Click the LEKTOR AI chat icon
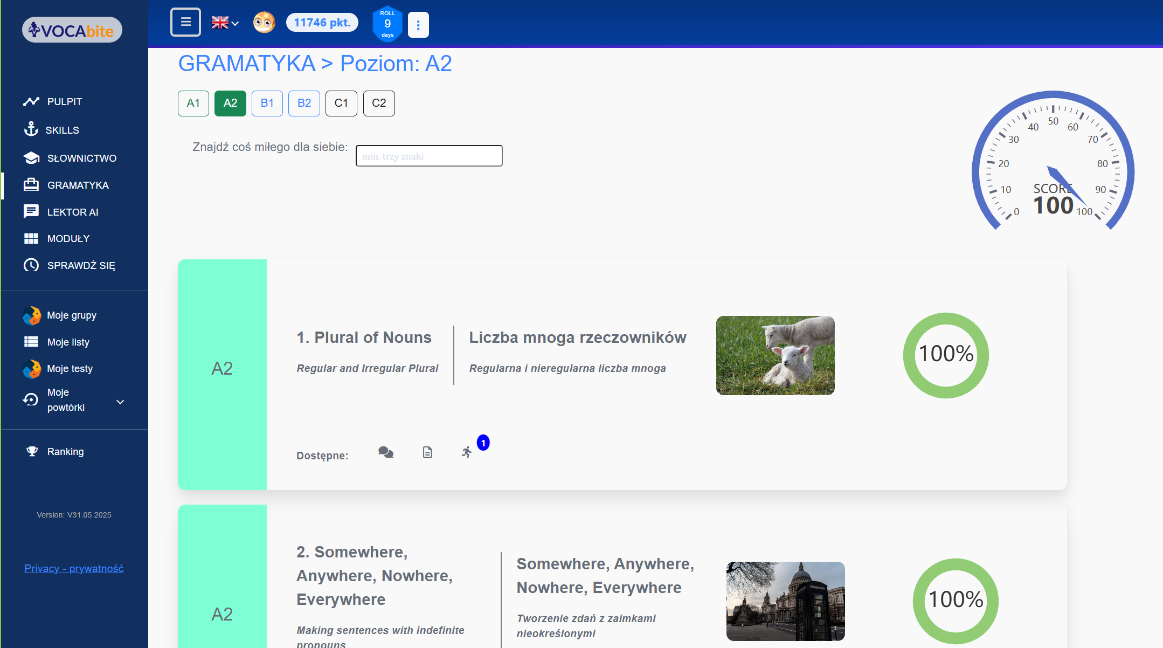This screenshot has height=648, width=1163. pos(31,211)
